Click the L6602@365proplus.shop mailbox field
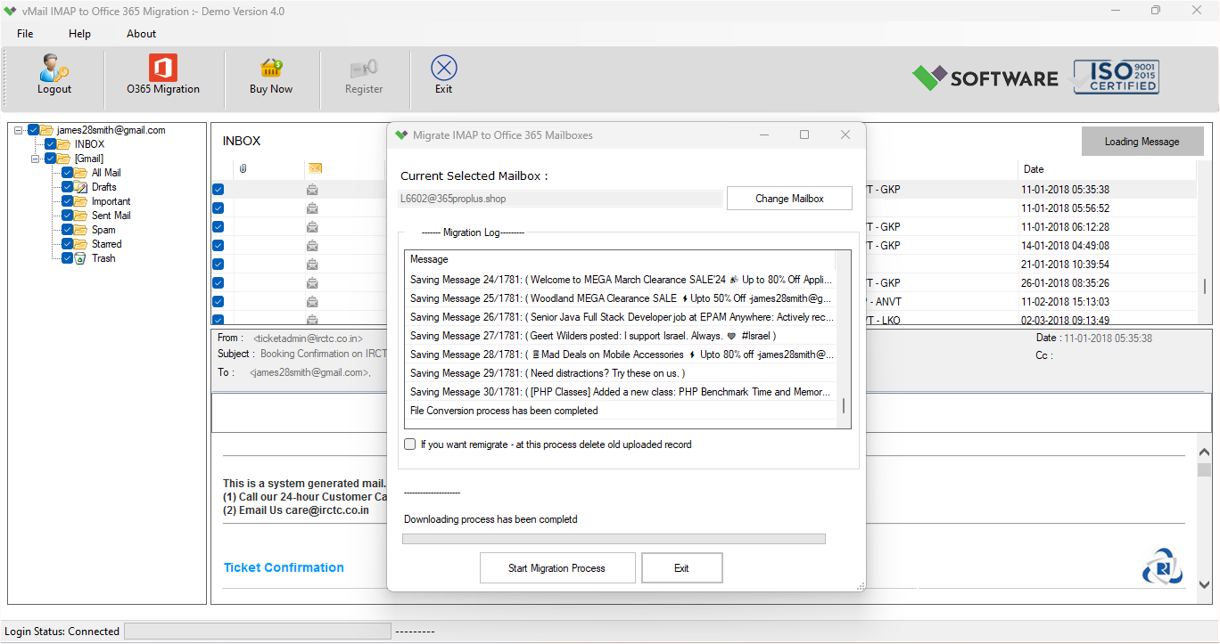 tap(561, 199)
